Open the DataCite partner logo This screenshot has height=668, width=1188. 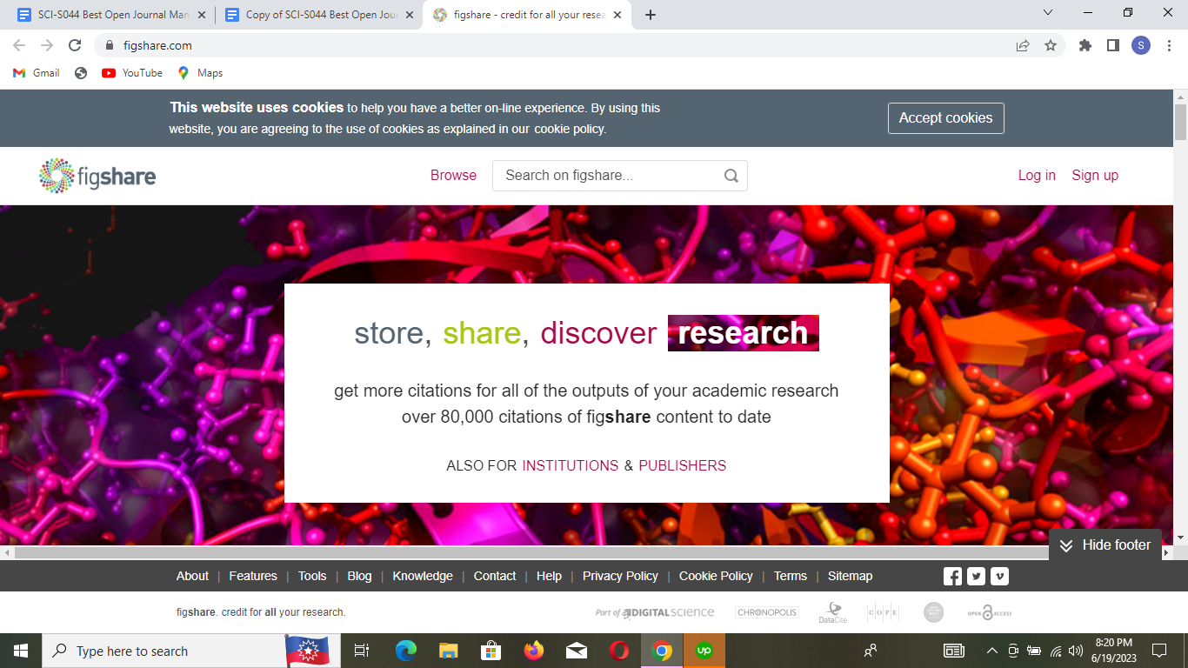[833, 611]
